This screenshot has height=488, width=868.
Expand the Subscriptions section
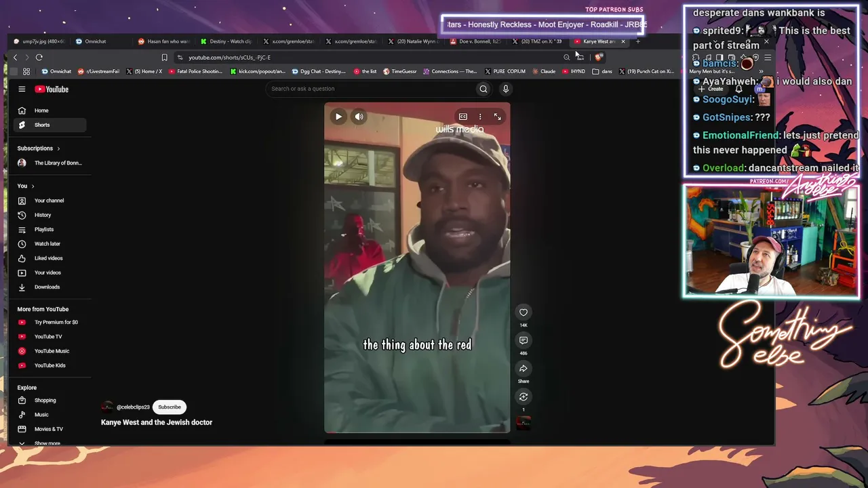tap(39, 148)
